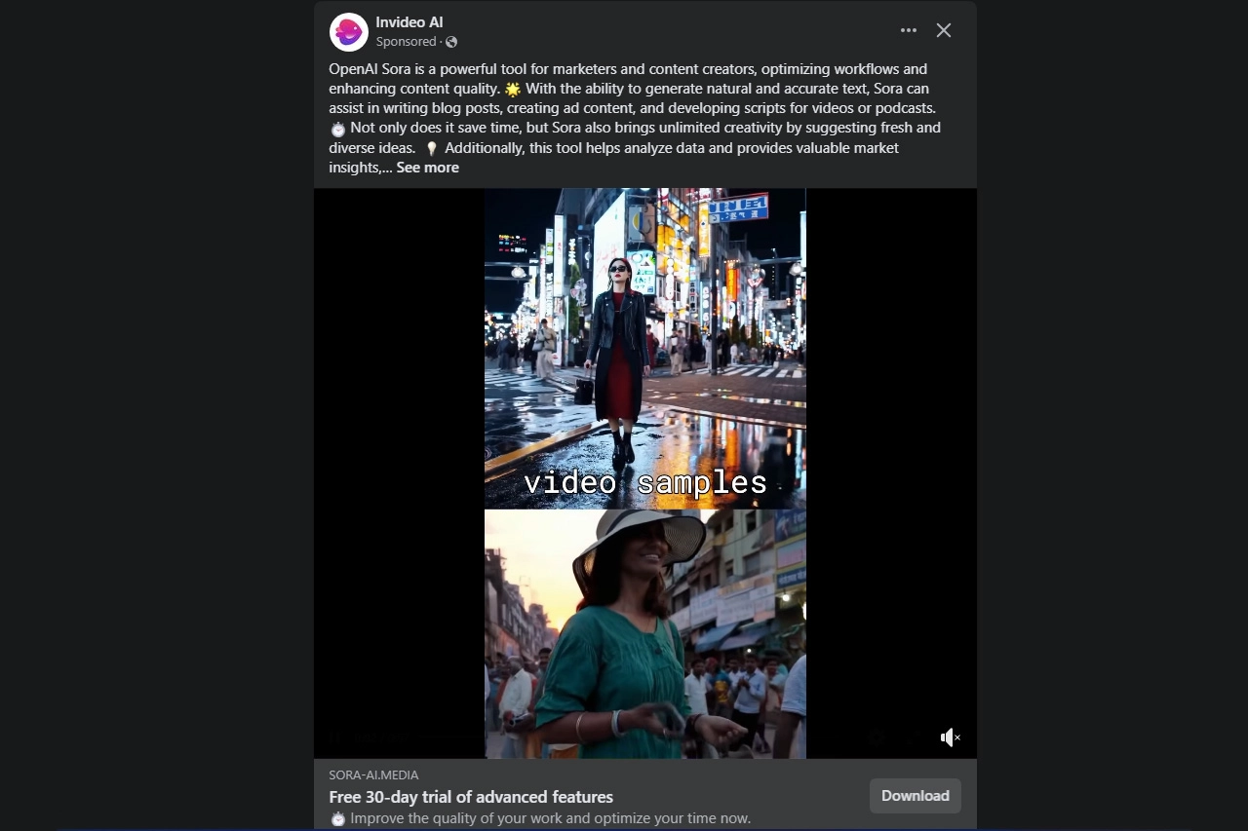Click the Sponsored label
Screen dimensions: 1248x831
[x=406, y=42]
